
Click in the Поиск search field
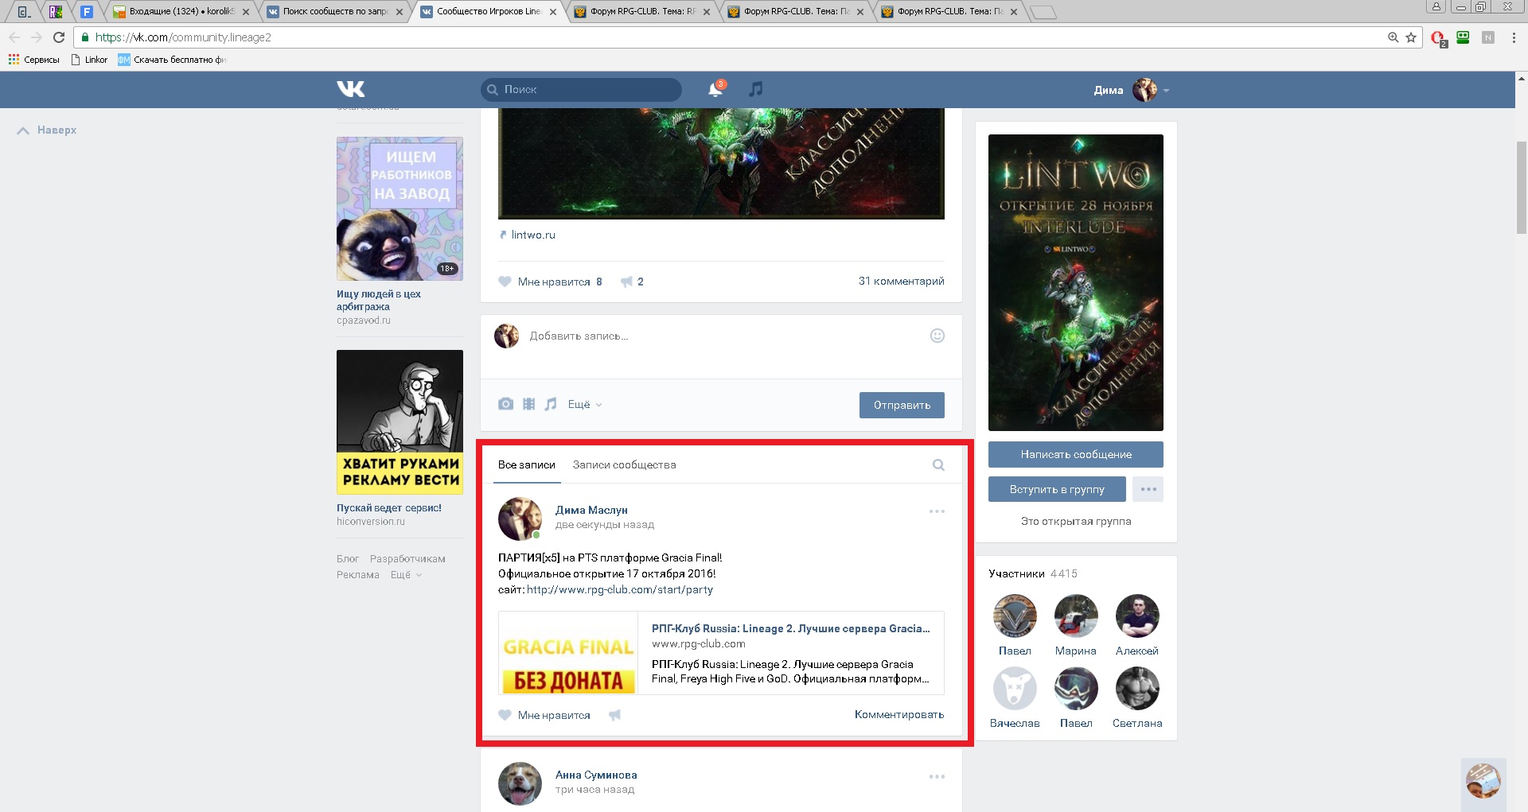pyautogui.click(x=581, y=89)
